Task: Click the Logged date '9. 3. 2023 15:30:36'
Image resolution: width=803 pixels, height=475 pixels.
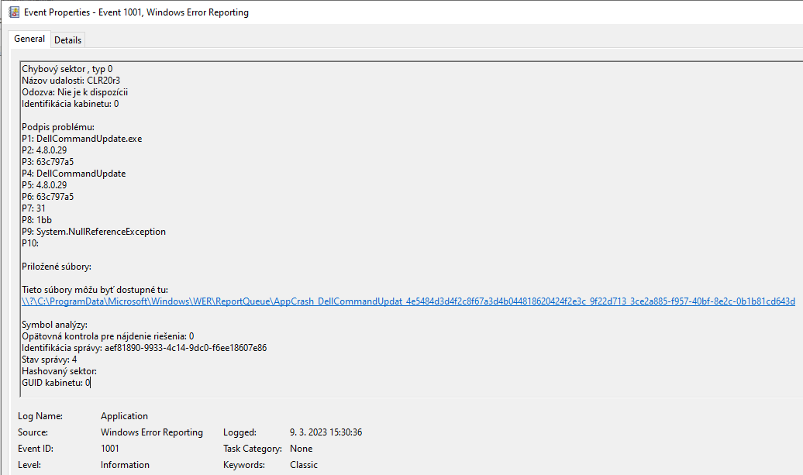Action: point(326,432)
